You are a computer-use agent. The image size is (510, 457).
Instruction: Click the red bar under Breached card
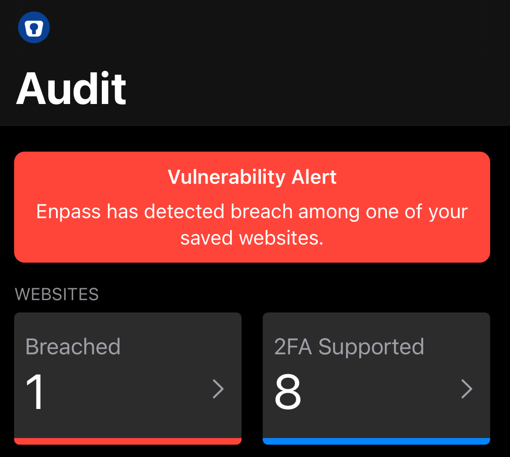(128, 441)
